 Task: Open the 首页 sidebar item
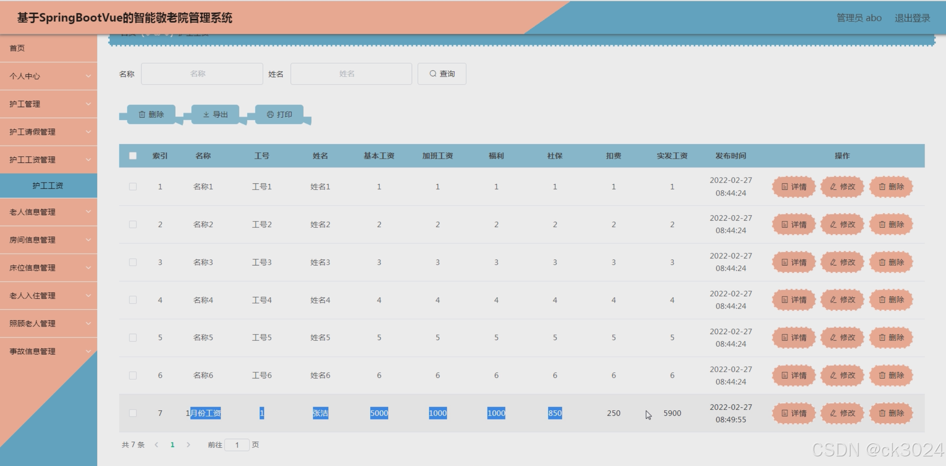17,48
